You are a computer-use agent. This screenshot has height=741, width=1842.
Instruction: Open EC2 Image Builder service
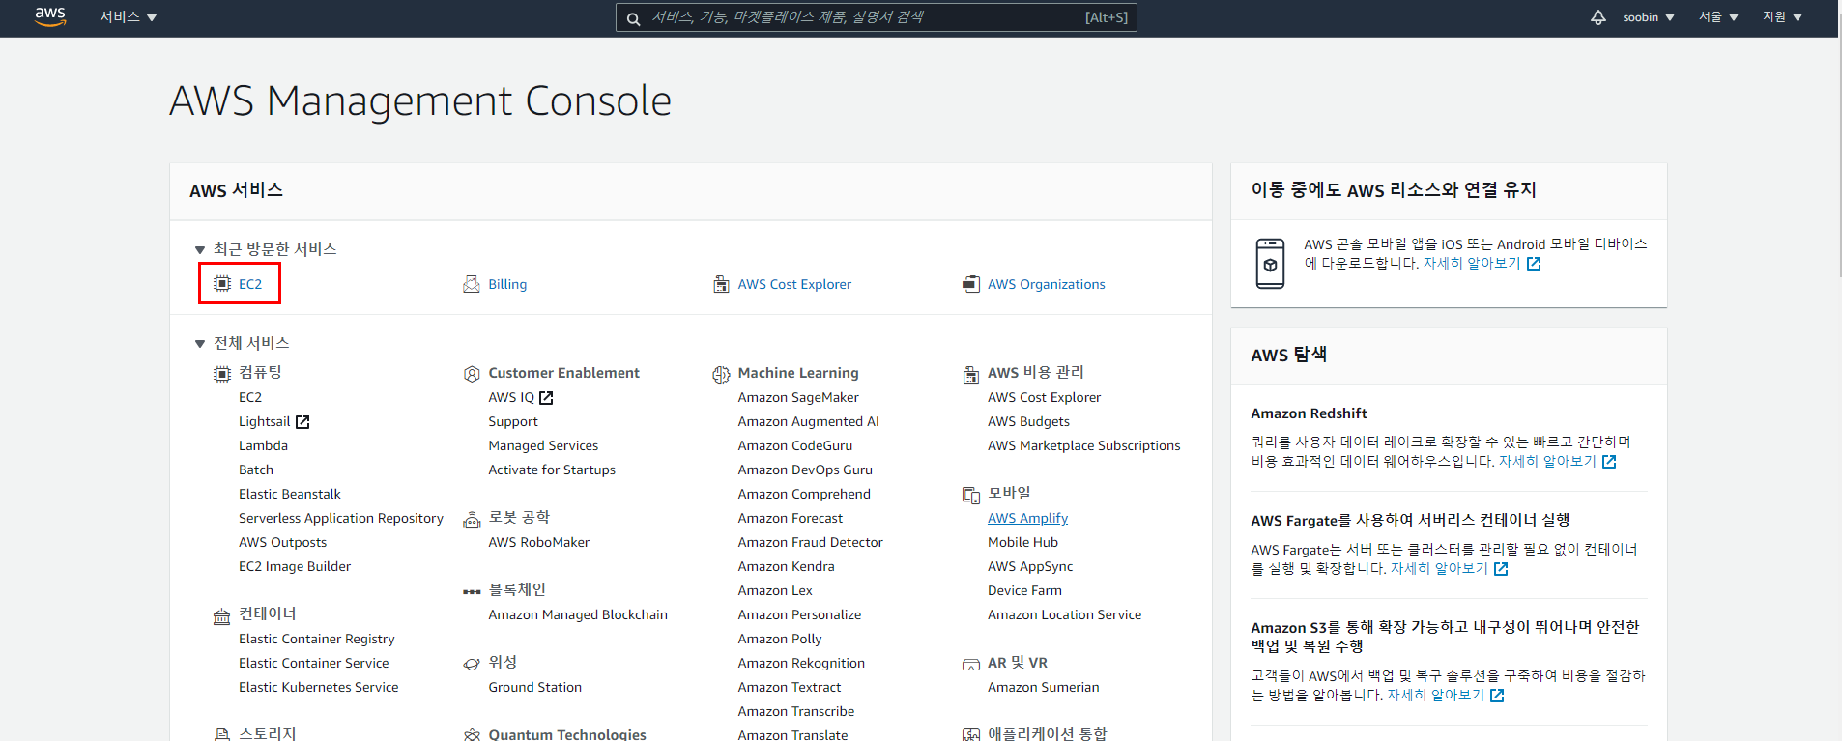tap(295, 566)
